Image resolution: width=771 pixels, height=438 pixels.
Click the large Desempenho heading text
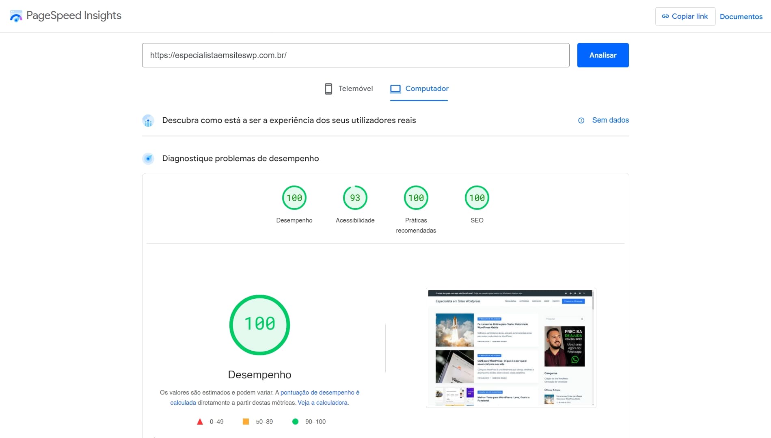click(x=260, y=375)
